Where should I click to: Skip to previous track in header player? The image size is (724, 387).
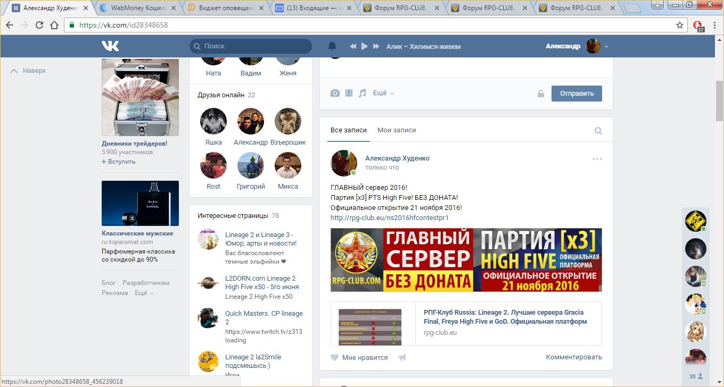click(352, 47)
